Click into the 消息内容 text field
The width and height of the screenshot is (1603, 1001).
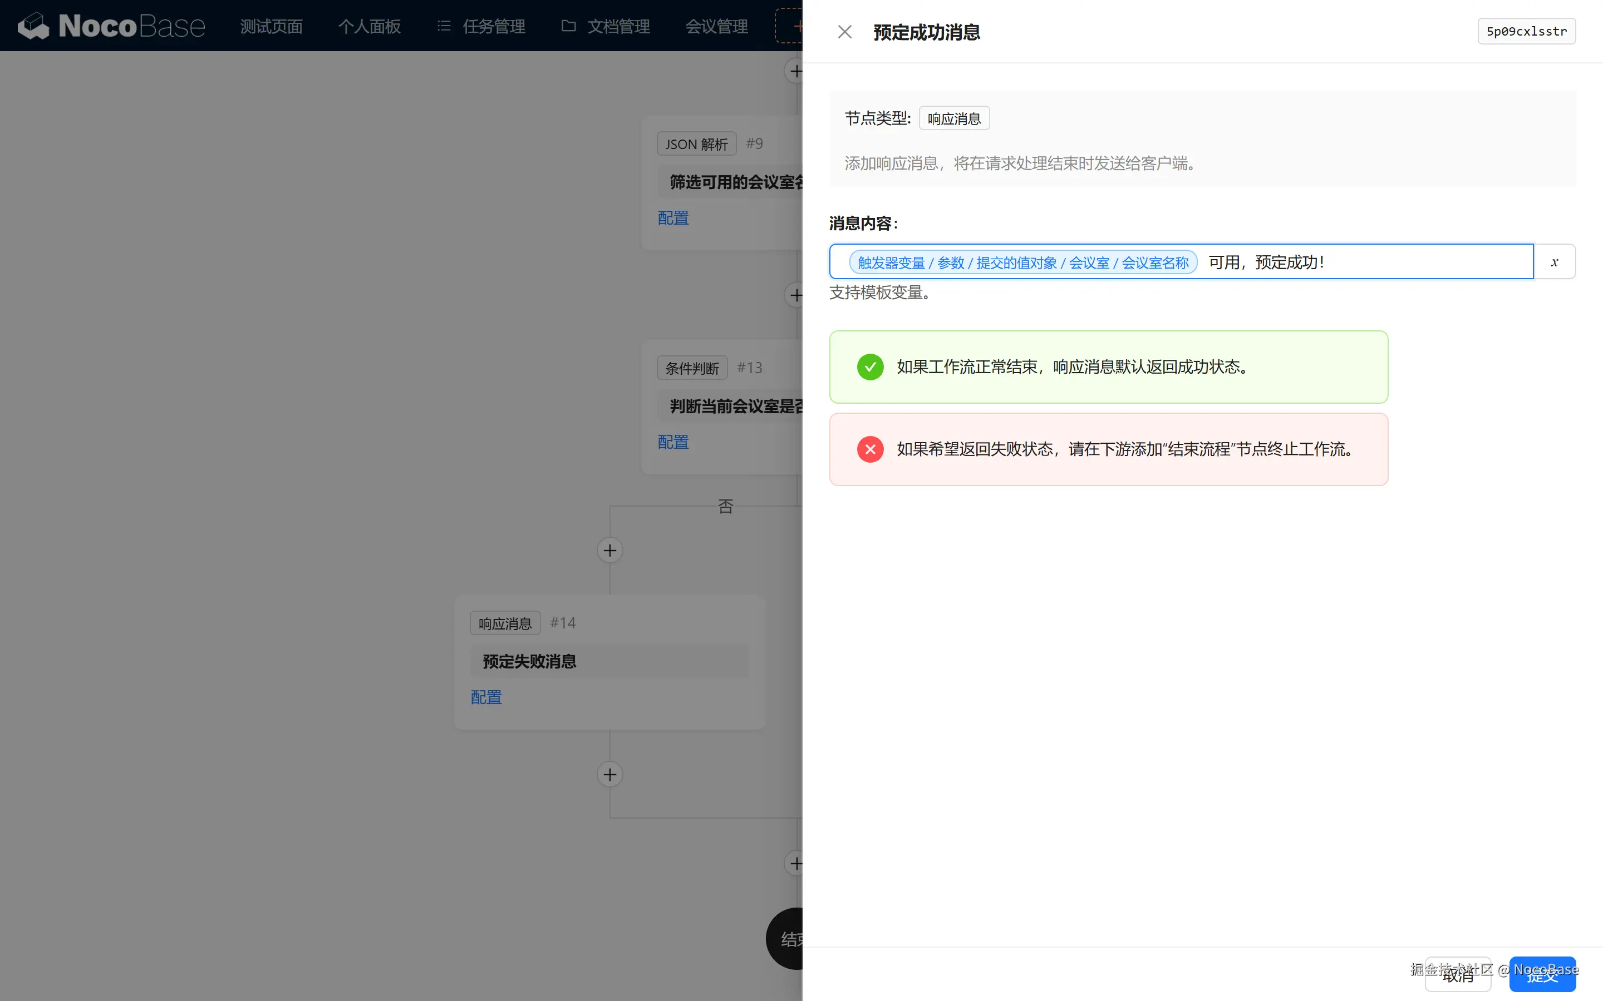[1424, 262]
